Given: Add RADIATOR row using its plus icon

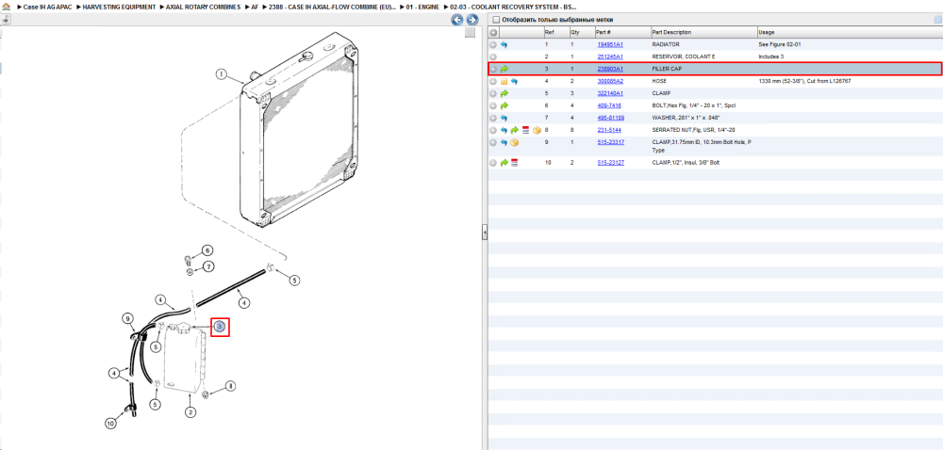Looking at the screenshot, I should click(x=493, y=44).
